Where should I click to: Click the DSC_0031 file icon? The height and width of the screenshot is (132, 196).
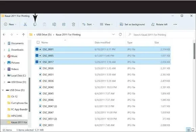point(40,75)
